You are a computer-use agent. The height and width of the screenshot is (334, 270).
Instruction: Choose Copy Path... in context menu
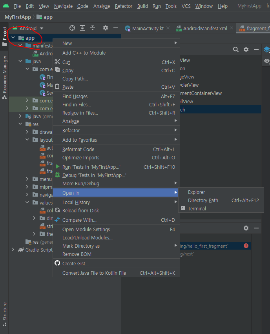click(x=116, y=78)
